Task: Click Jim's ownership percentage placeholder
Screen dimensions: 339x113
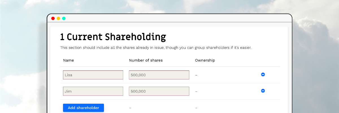Action: (x=196, y=92)
